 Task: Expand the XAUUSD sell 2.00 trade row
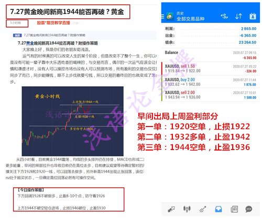211,95
